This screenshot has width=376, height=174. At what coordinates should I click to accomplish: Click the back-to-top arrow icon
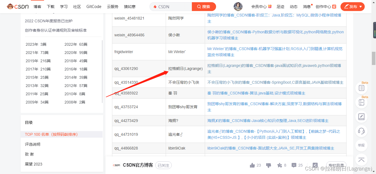(x=361, y=160)
